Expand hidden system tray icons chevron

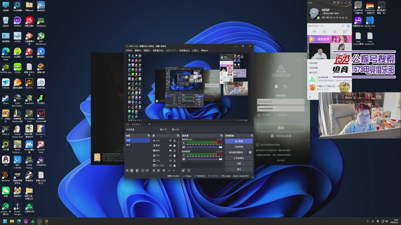click(x=368, y=221)
